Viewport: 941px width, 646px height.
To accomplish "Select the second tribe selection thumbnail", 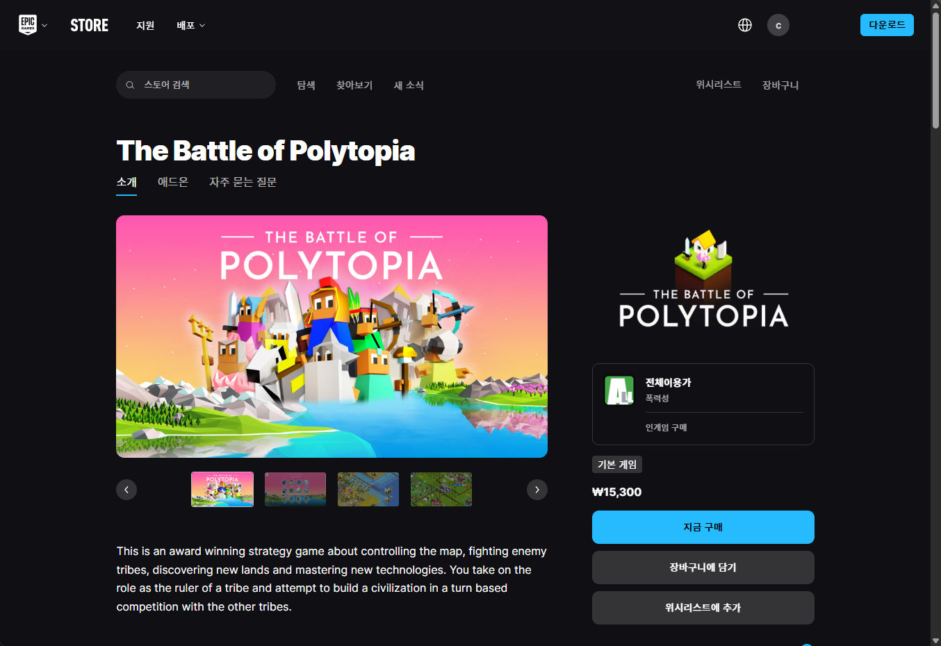I will tap(295, 489).
